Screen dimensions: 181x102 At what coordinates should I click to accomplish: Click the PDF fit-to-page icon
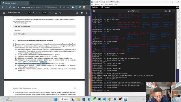click(56, 13)
